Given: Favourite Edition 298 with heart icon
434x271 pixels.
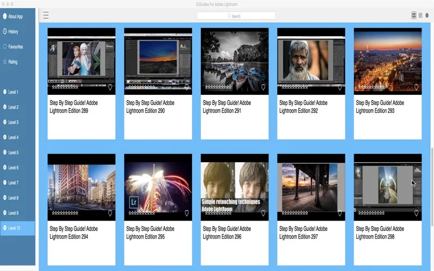Looking at the screenshot, I should coord(416,213).
